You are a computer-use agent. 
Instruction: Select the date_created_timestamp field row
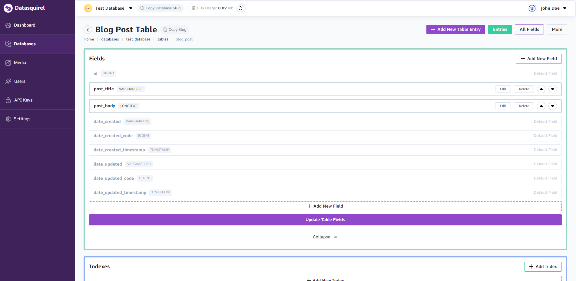point(325,150)
